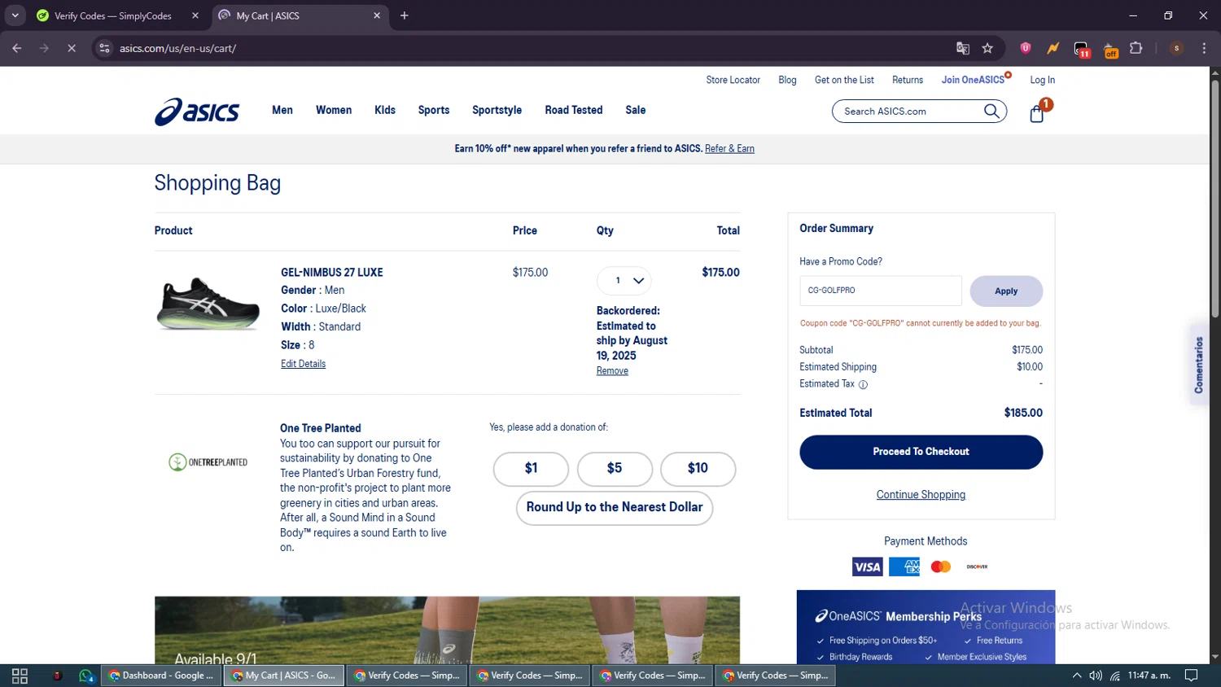
Task: Click the shield extension icon
Action: [1026, 48]
